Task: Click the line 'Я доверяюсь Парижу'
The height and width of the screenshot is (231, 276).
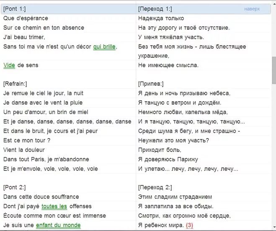Action: (x=168, y=159)
